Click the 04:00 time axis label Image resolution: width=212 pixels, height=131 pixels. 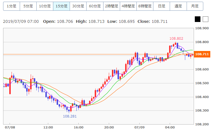[170, 127]
